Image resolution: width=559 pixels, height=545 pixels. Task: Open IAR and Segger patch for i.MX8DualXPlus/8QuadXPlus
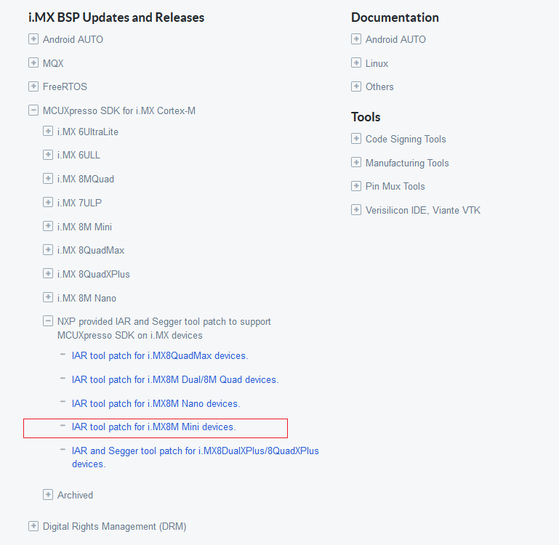[x=195, y=451]
